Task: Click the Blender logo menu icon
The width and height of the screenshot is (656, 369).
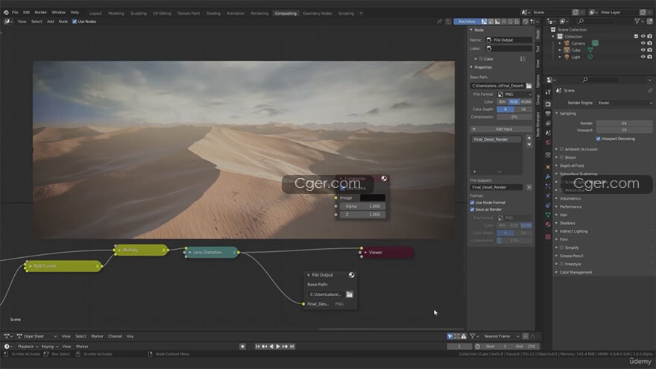Action: [x=6, y=13]
